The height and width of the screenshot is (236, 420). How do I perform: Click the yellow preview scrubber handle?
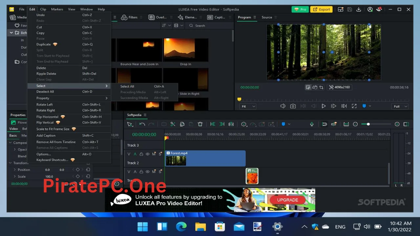click(x=239, y=99)
